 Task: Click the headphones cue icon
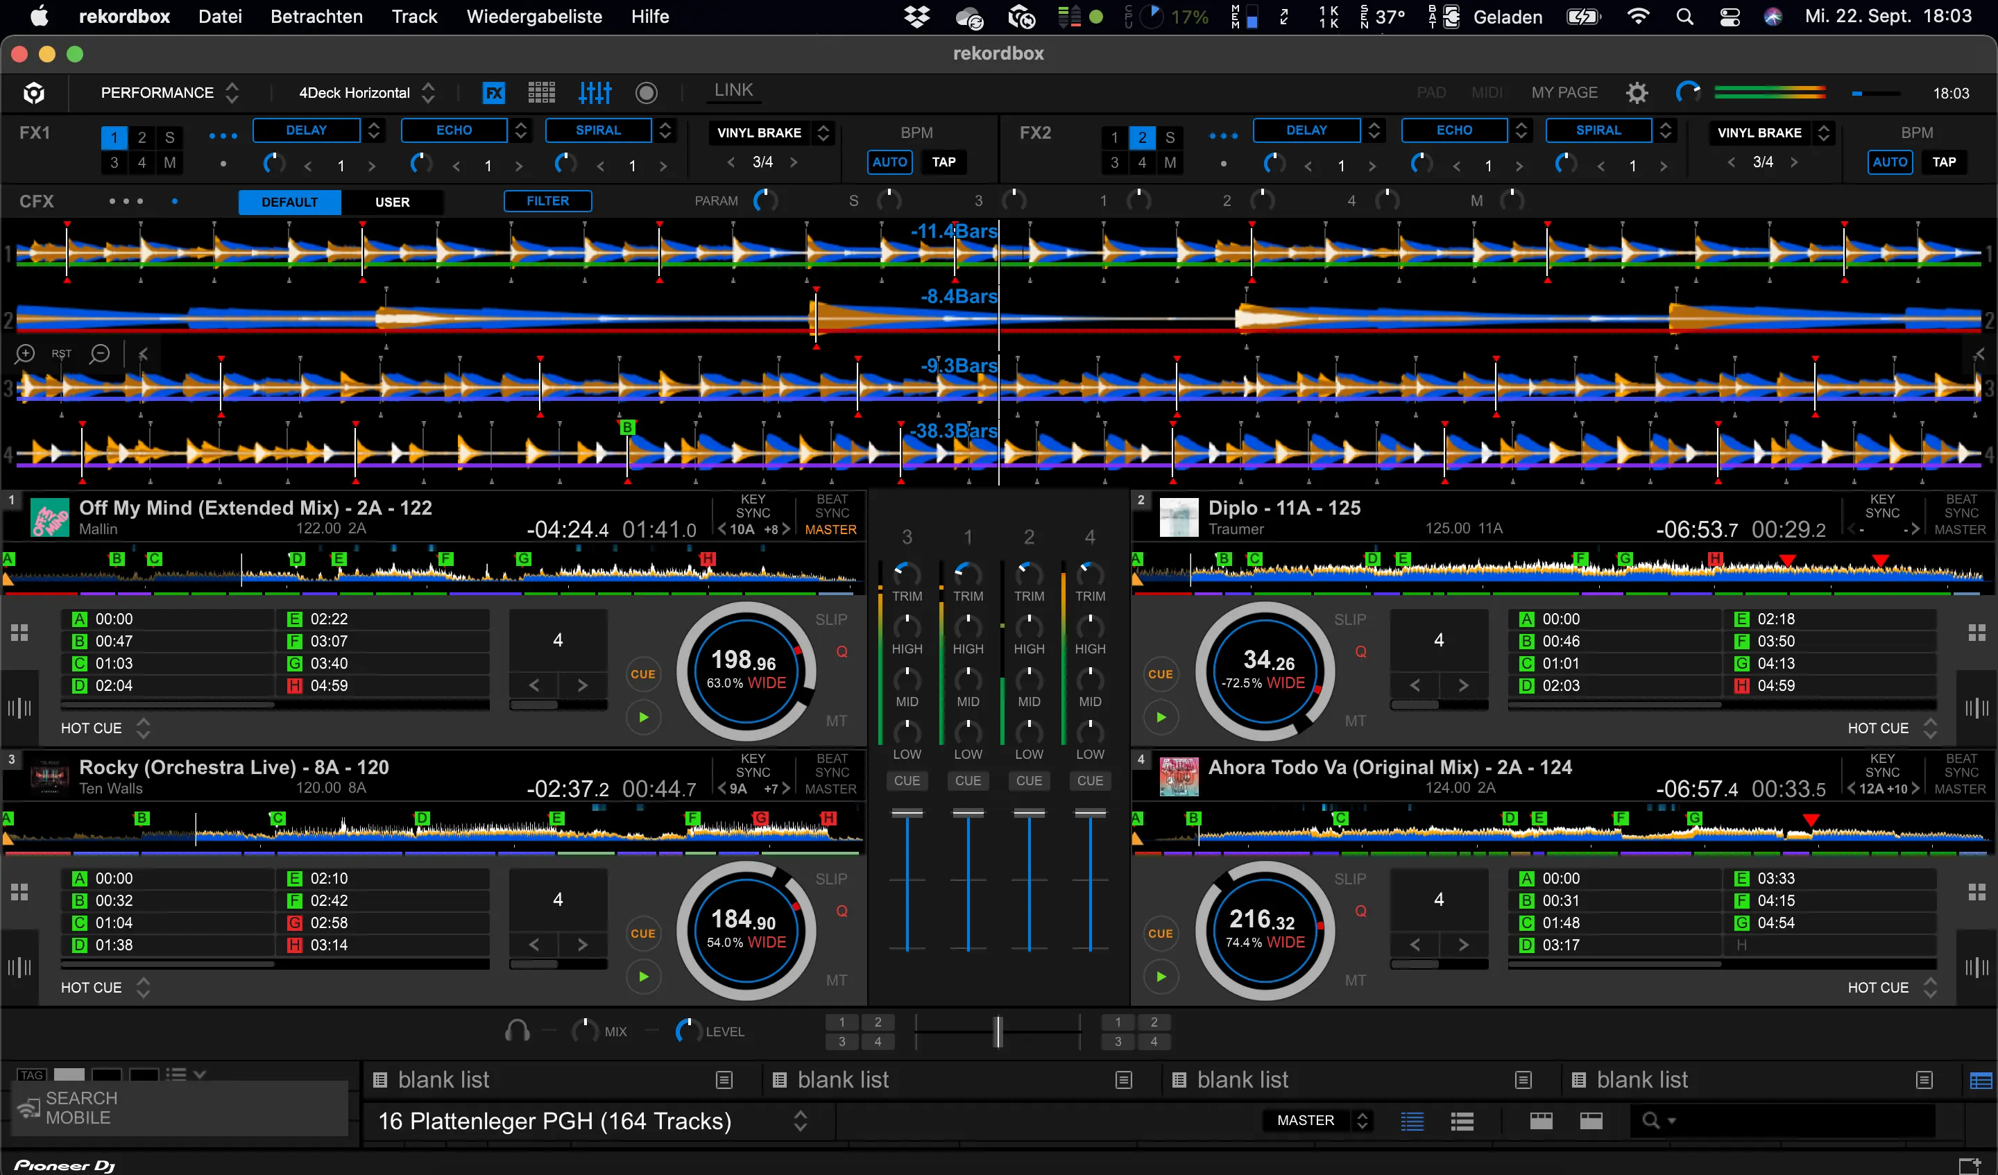click(x=517, y=1031)
